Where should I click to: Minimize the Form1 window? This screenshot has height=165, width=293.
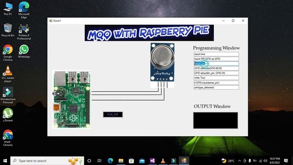(x=223, y=21)
